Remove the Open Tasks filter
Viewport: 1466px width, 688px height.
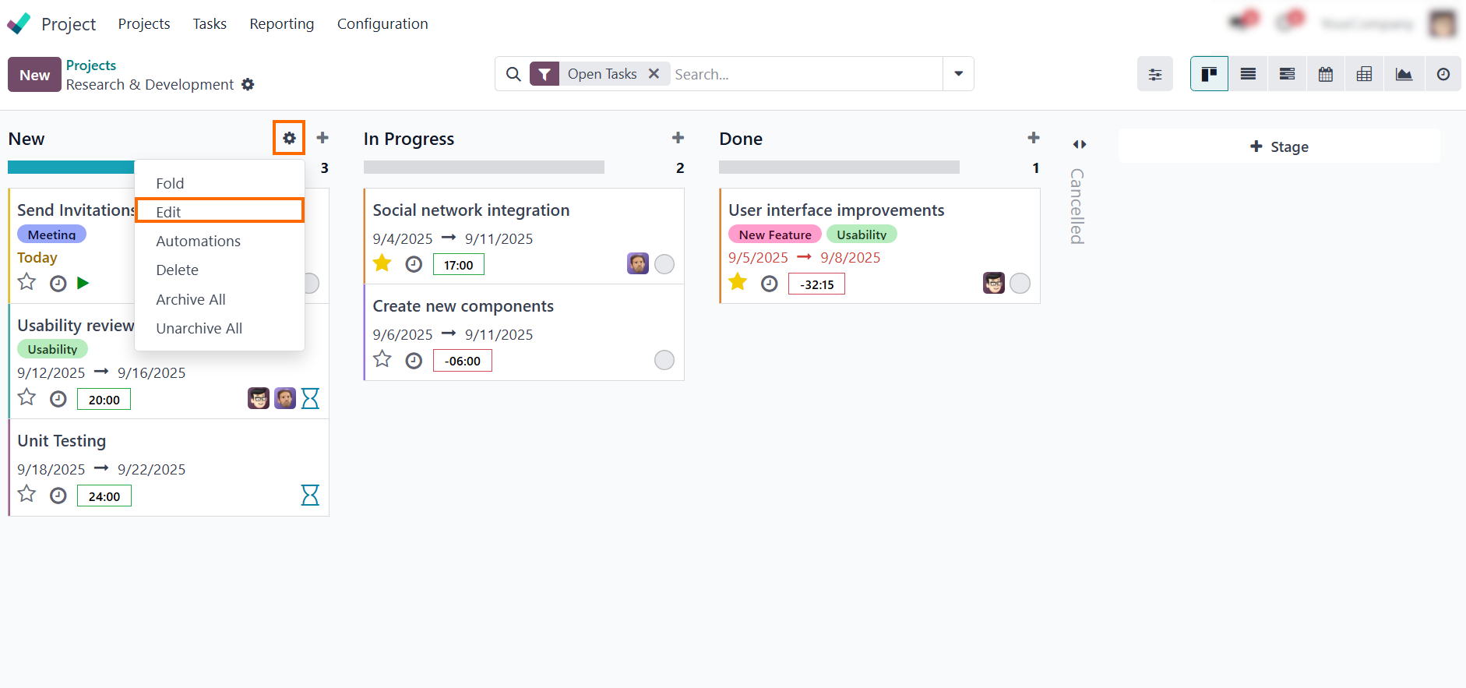pyautogui.click(x=654, y=74)
